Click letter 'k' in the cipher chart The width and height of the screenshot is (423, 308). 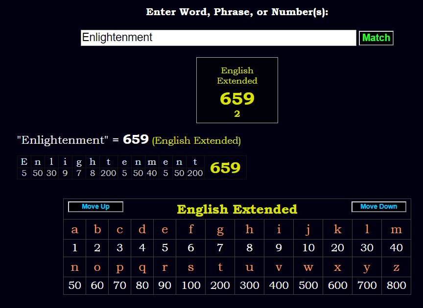(x=337, y=229)
